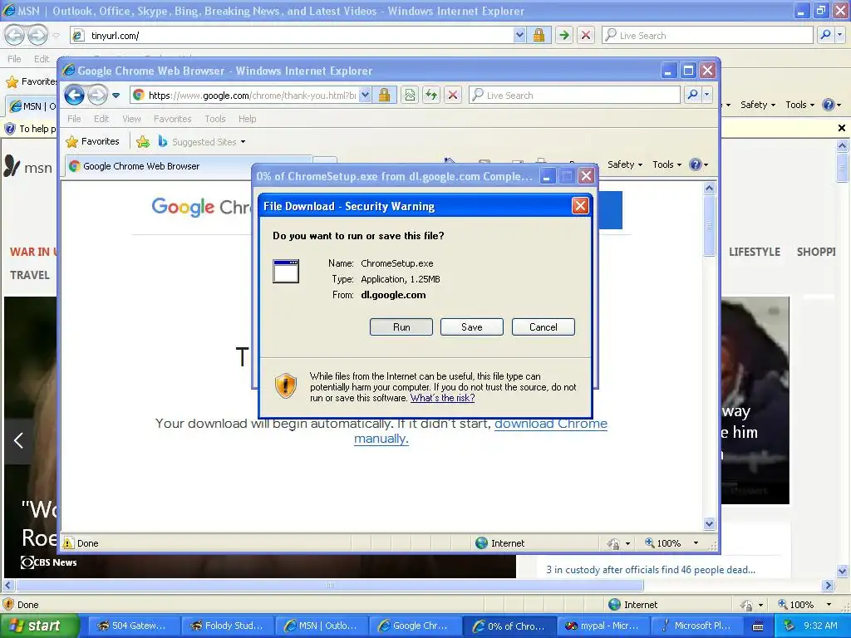
Task: Open Safety menu in MSN window
Action: [758, 105]
